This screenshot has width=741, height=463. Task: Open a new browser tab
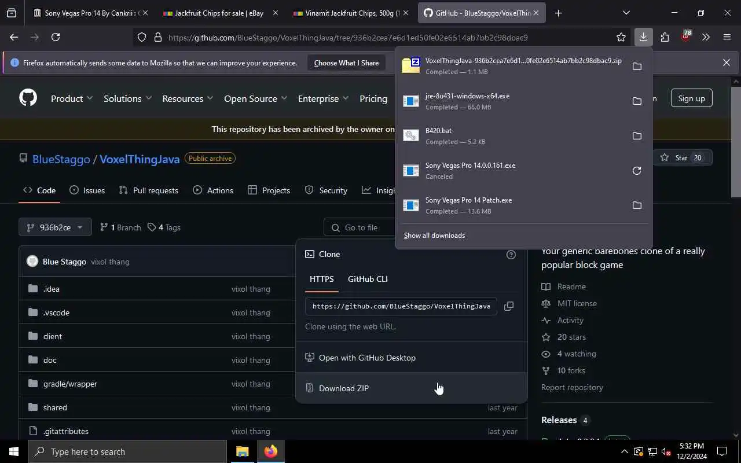558,13
